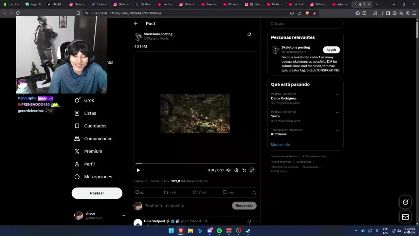419x236 pixels.
Task: Click the Grok icon on Skeletons posting post
Action: [x=249, y=34]
